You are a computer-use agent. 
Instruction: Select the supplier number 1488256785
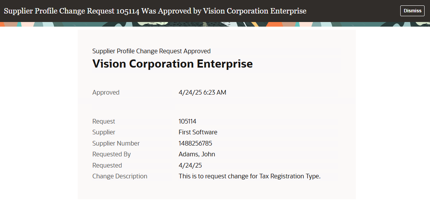(x=195, y=143)
